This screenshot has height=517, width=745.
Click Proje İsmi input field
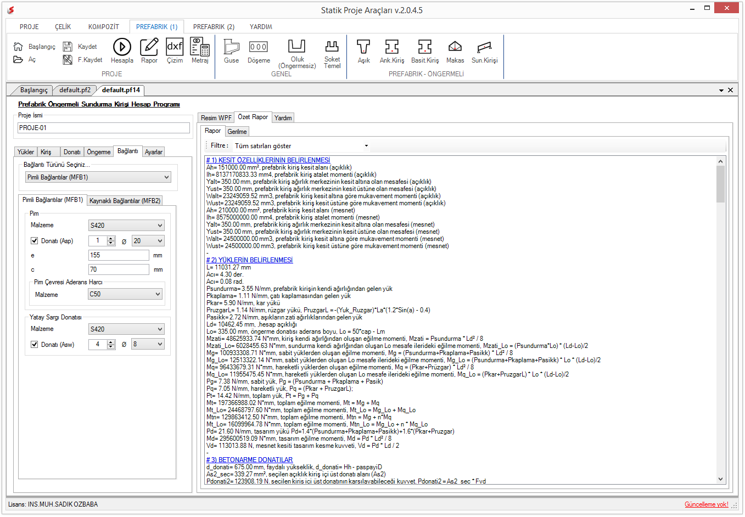pyautogui.click(x=104, y=128)
